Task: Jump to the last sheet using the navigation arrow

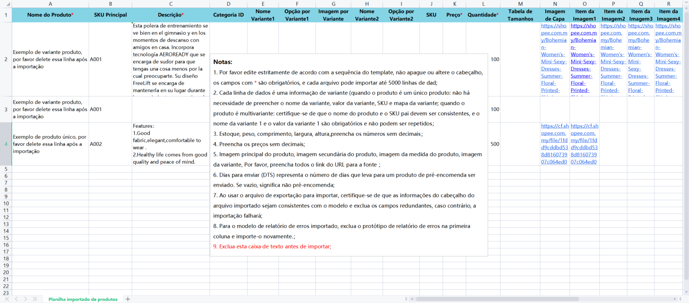Action: click(34, 299)
